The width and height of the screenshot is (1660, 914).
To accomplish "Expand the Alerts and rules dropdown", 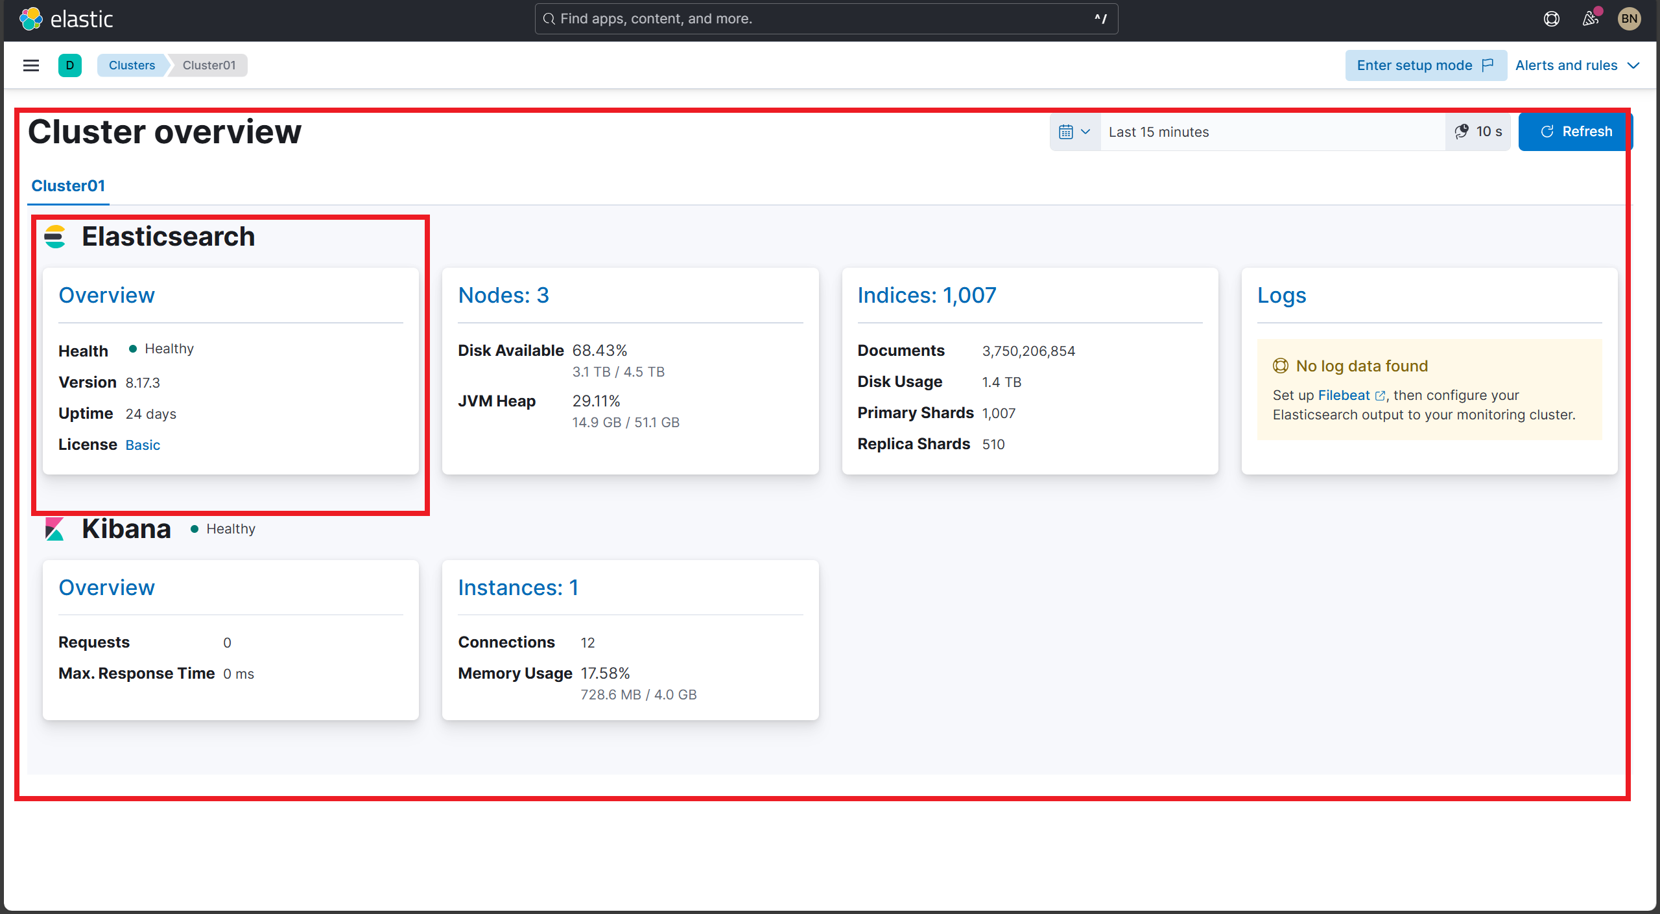I will click(x=1577, y=65).
